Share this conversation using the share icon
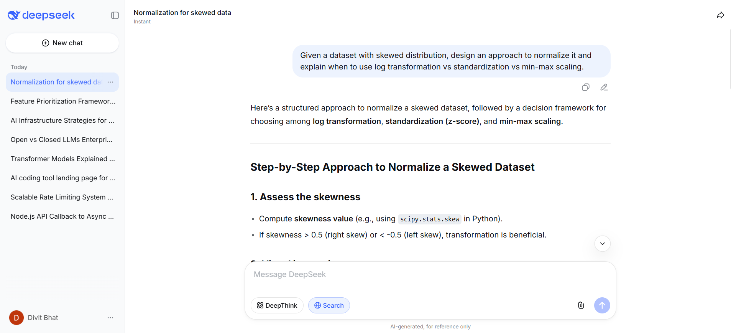The height and width of the screenshot is (333, 731). click(x=720, y=15)
